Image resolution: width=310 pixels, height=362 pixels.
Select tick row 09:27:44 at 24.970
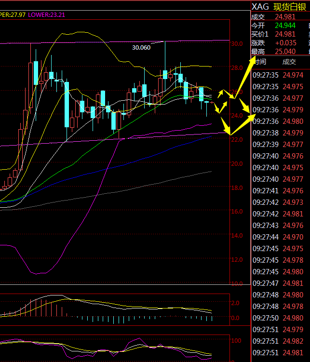[278, 237]
